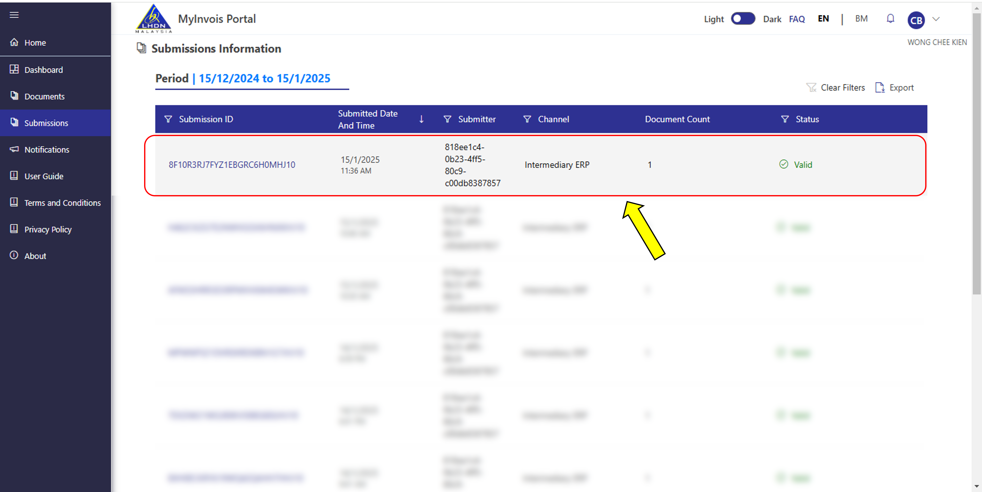
Task: Click the vertical page scrollbar
Action: click(976, 152)
